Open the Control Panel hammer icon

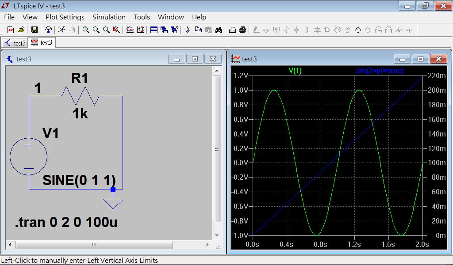tap(48, 30)
